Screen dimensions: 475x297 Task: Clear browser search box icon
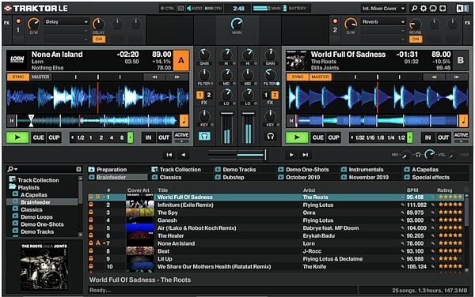(x=78, y=169)
